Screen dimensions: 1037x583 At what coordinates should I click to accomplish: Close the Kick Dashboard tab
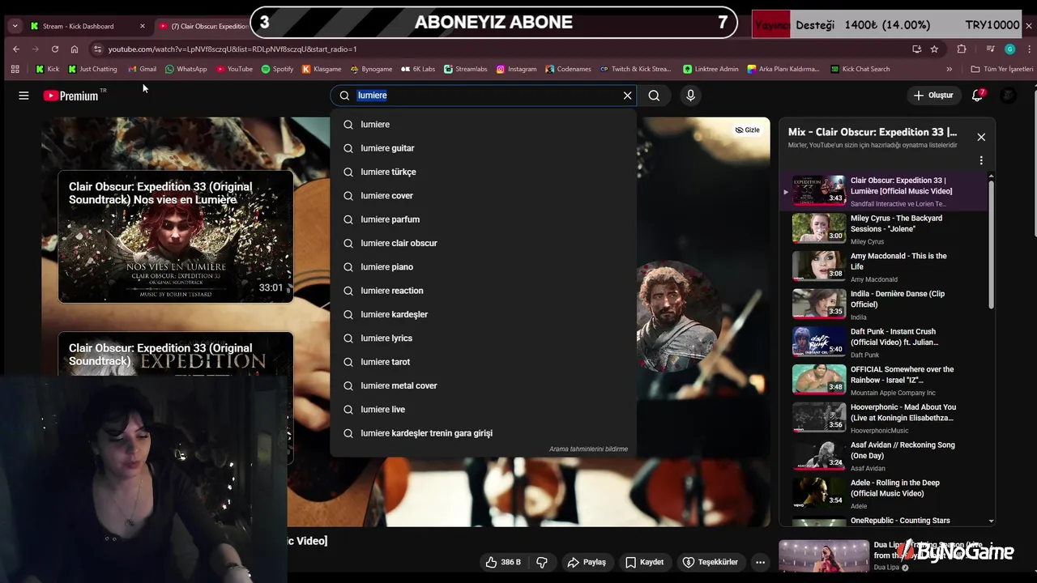[143, 26]
